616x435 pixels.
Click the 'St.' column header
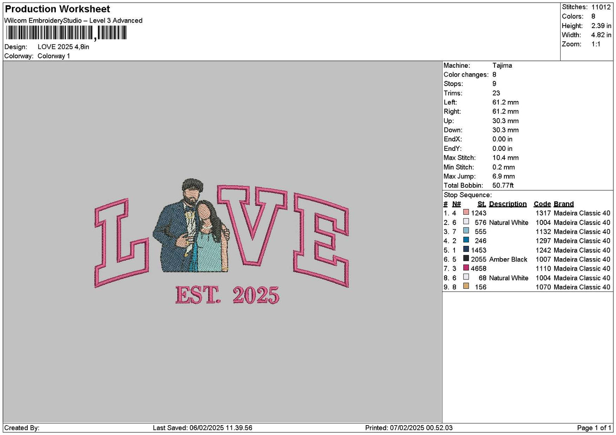(482, 204)
